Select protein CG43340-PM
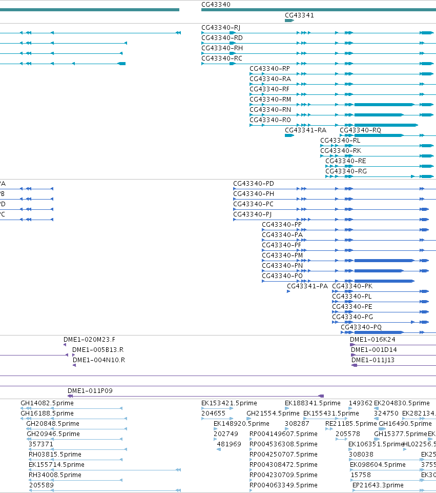The width and height of the screenshot is (436, 493). coord(282,255)
